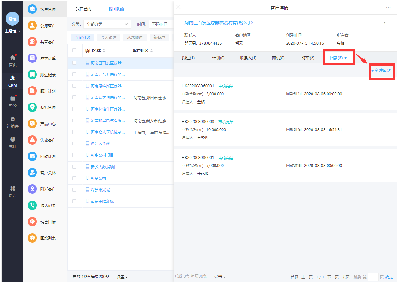This screenshot has height=282, width=397.
Task: Check the 河南众之悦医疗器... row checkbox
Action: coord(74,97)
